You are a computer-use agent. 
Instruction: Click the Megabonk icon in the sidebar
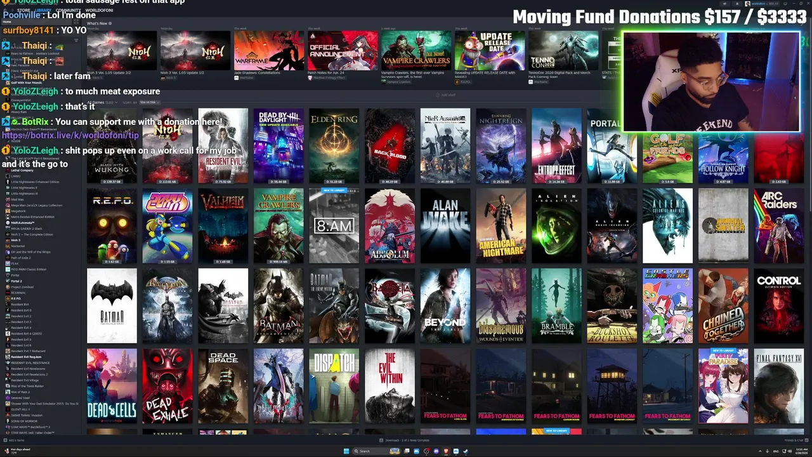pos(8,211)
